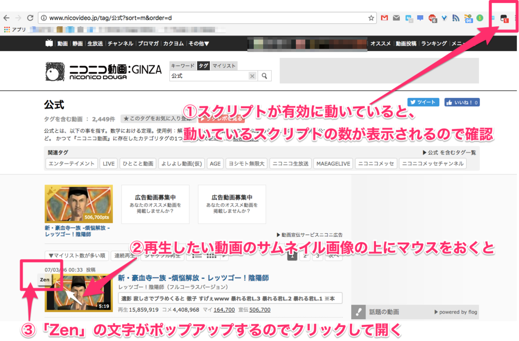Click the Niconico TV logo in black navbar
This screenshot has width=519, height=341.
click(49, 43)
